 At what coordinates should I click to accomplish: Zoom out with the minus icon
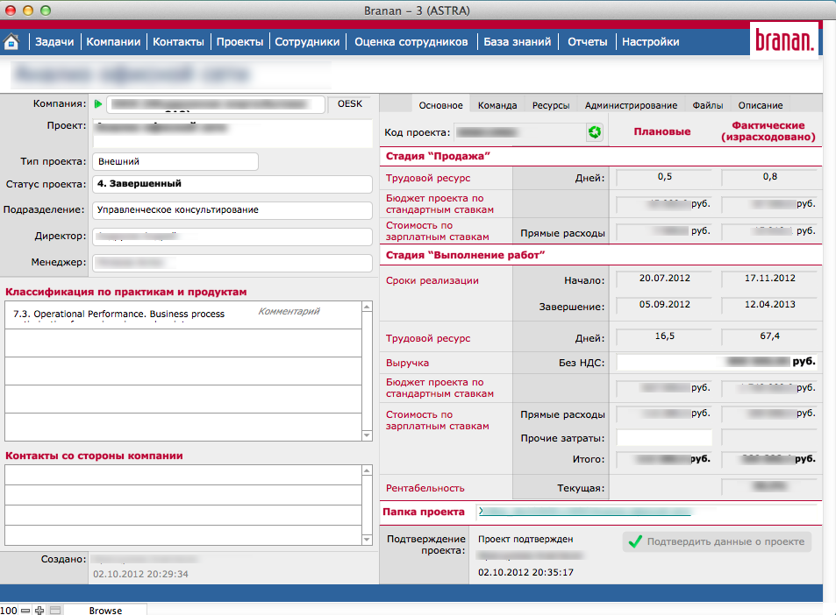click(x=25, y=611)
